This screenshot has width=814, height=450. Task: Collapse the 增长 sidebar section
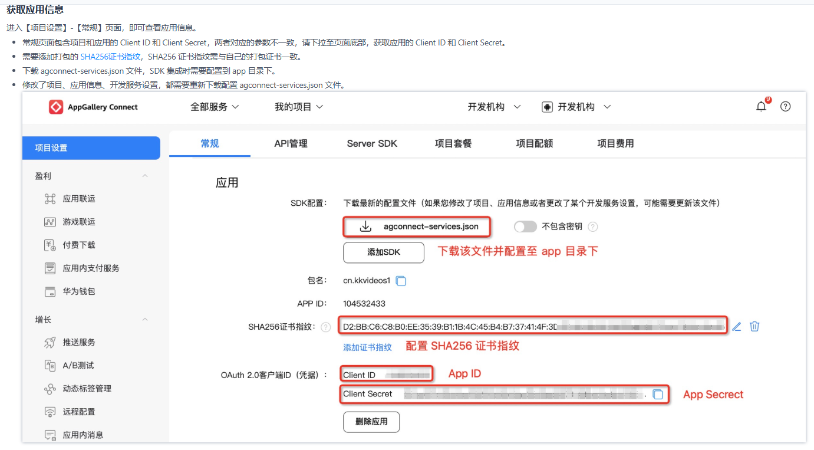pos(145,319)
